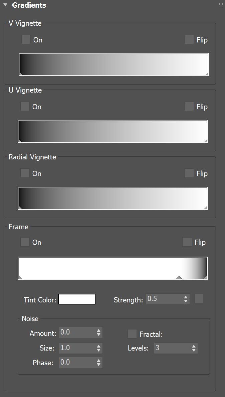Open the V Vignette gradient editor
The width and height of the screenshot is (225, 397).
point(114,64)
